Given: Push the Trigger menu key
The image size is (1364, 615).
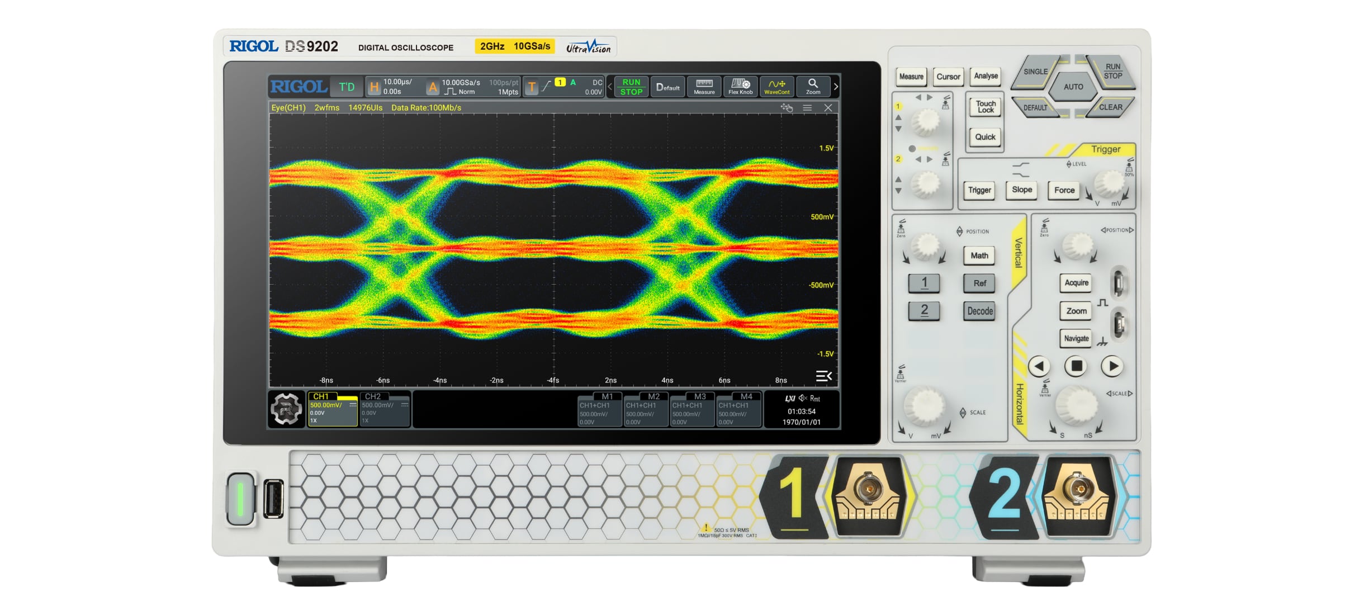Looking at the screenshot, I should point(979,190).
